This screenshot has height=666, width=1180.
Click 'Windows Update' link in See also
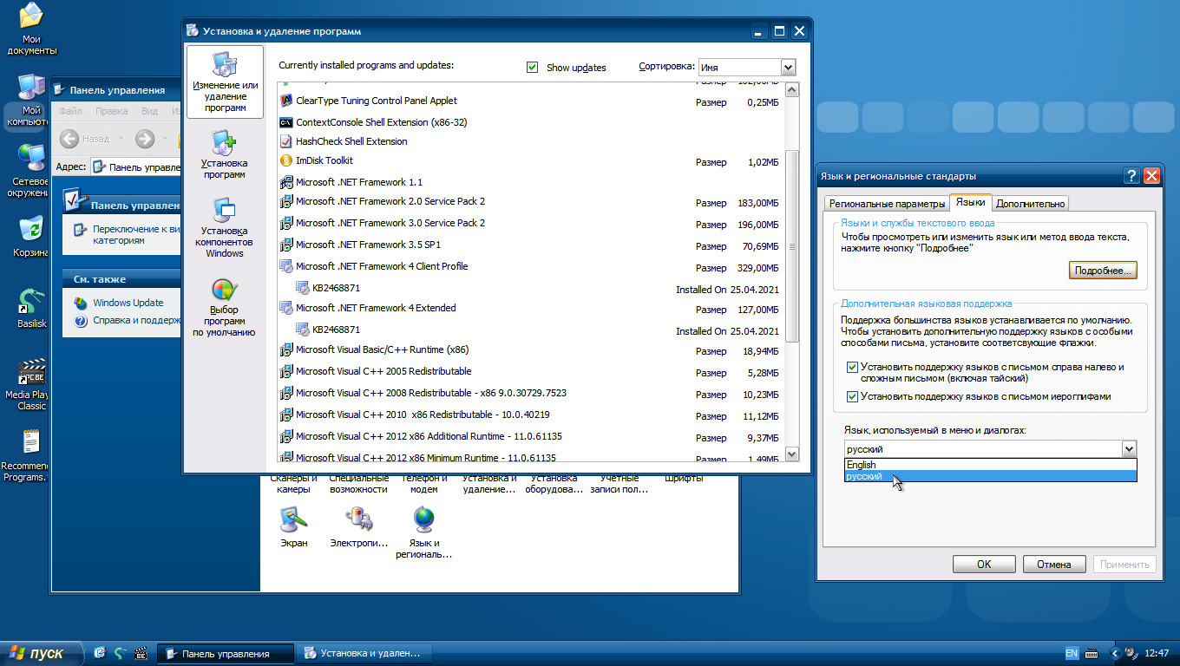pos(128,303)
